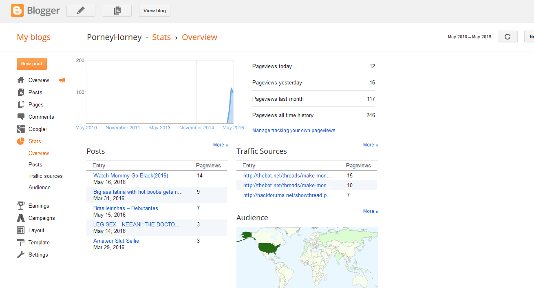Click the refresh stats icon button
This screenshot has width=534, height=288.
508,37
